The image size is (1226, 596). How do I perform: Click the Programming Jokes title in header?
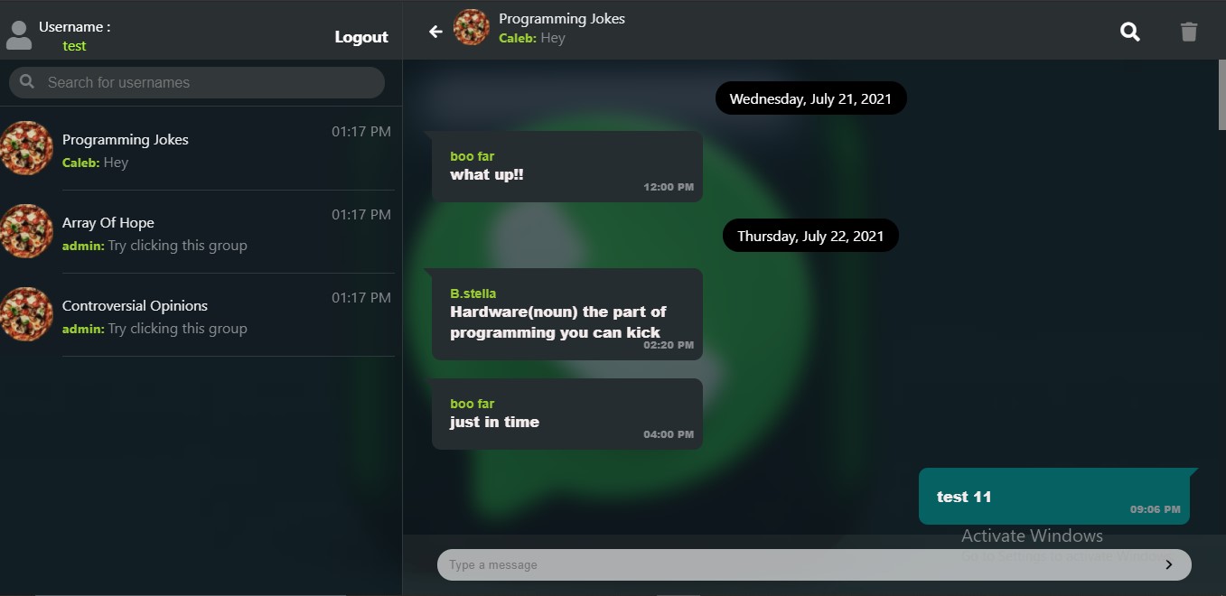pyautogui.click(x=562, y=19)
